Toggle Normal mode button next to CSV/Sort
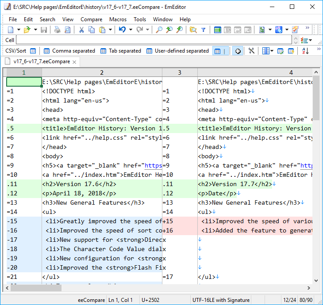The width and height of the screenshot is (323, 305). (33, 51)
